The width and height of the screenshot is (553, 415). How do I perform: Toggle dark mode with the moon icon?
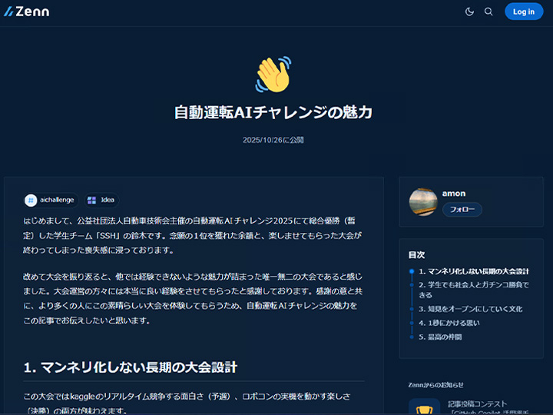point(469,12)
